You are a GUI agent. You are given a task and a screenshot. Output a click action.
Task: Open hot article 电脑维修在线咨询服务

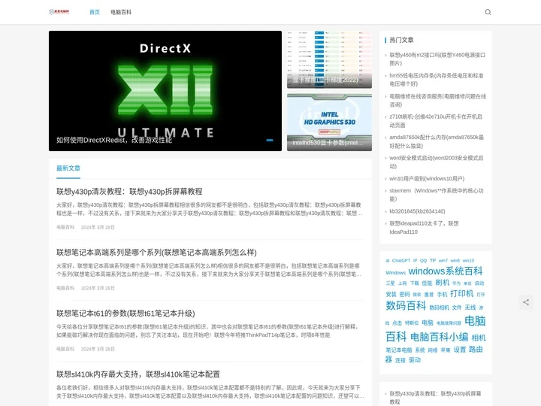coord(437,101)
